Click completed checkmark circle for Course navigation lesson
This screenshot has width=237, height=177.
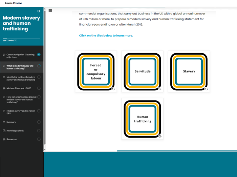click(x=39, y=55)
